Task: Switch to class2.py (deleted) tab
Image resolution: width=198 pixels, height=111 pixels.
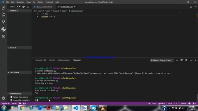Action: coord(44,7)
